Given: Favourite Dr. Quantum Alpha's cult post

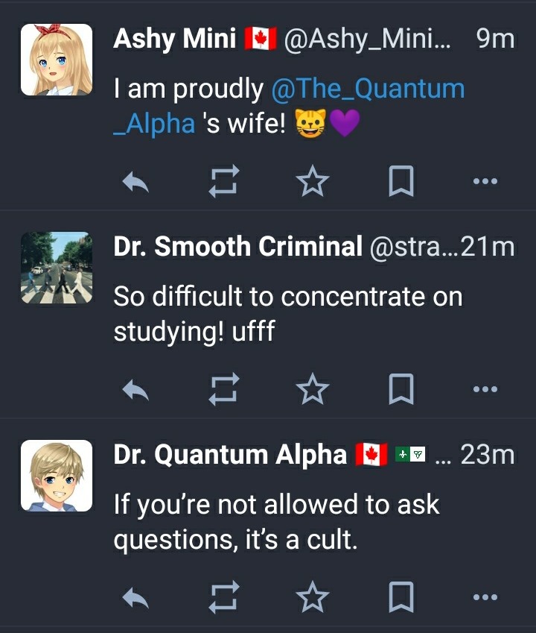Looking at the screenshot, I should click(313, 596).
